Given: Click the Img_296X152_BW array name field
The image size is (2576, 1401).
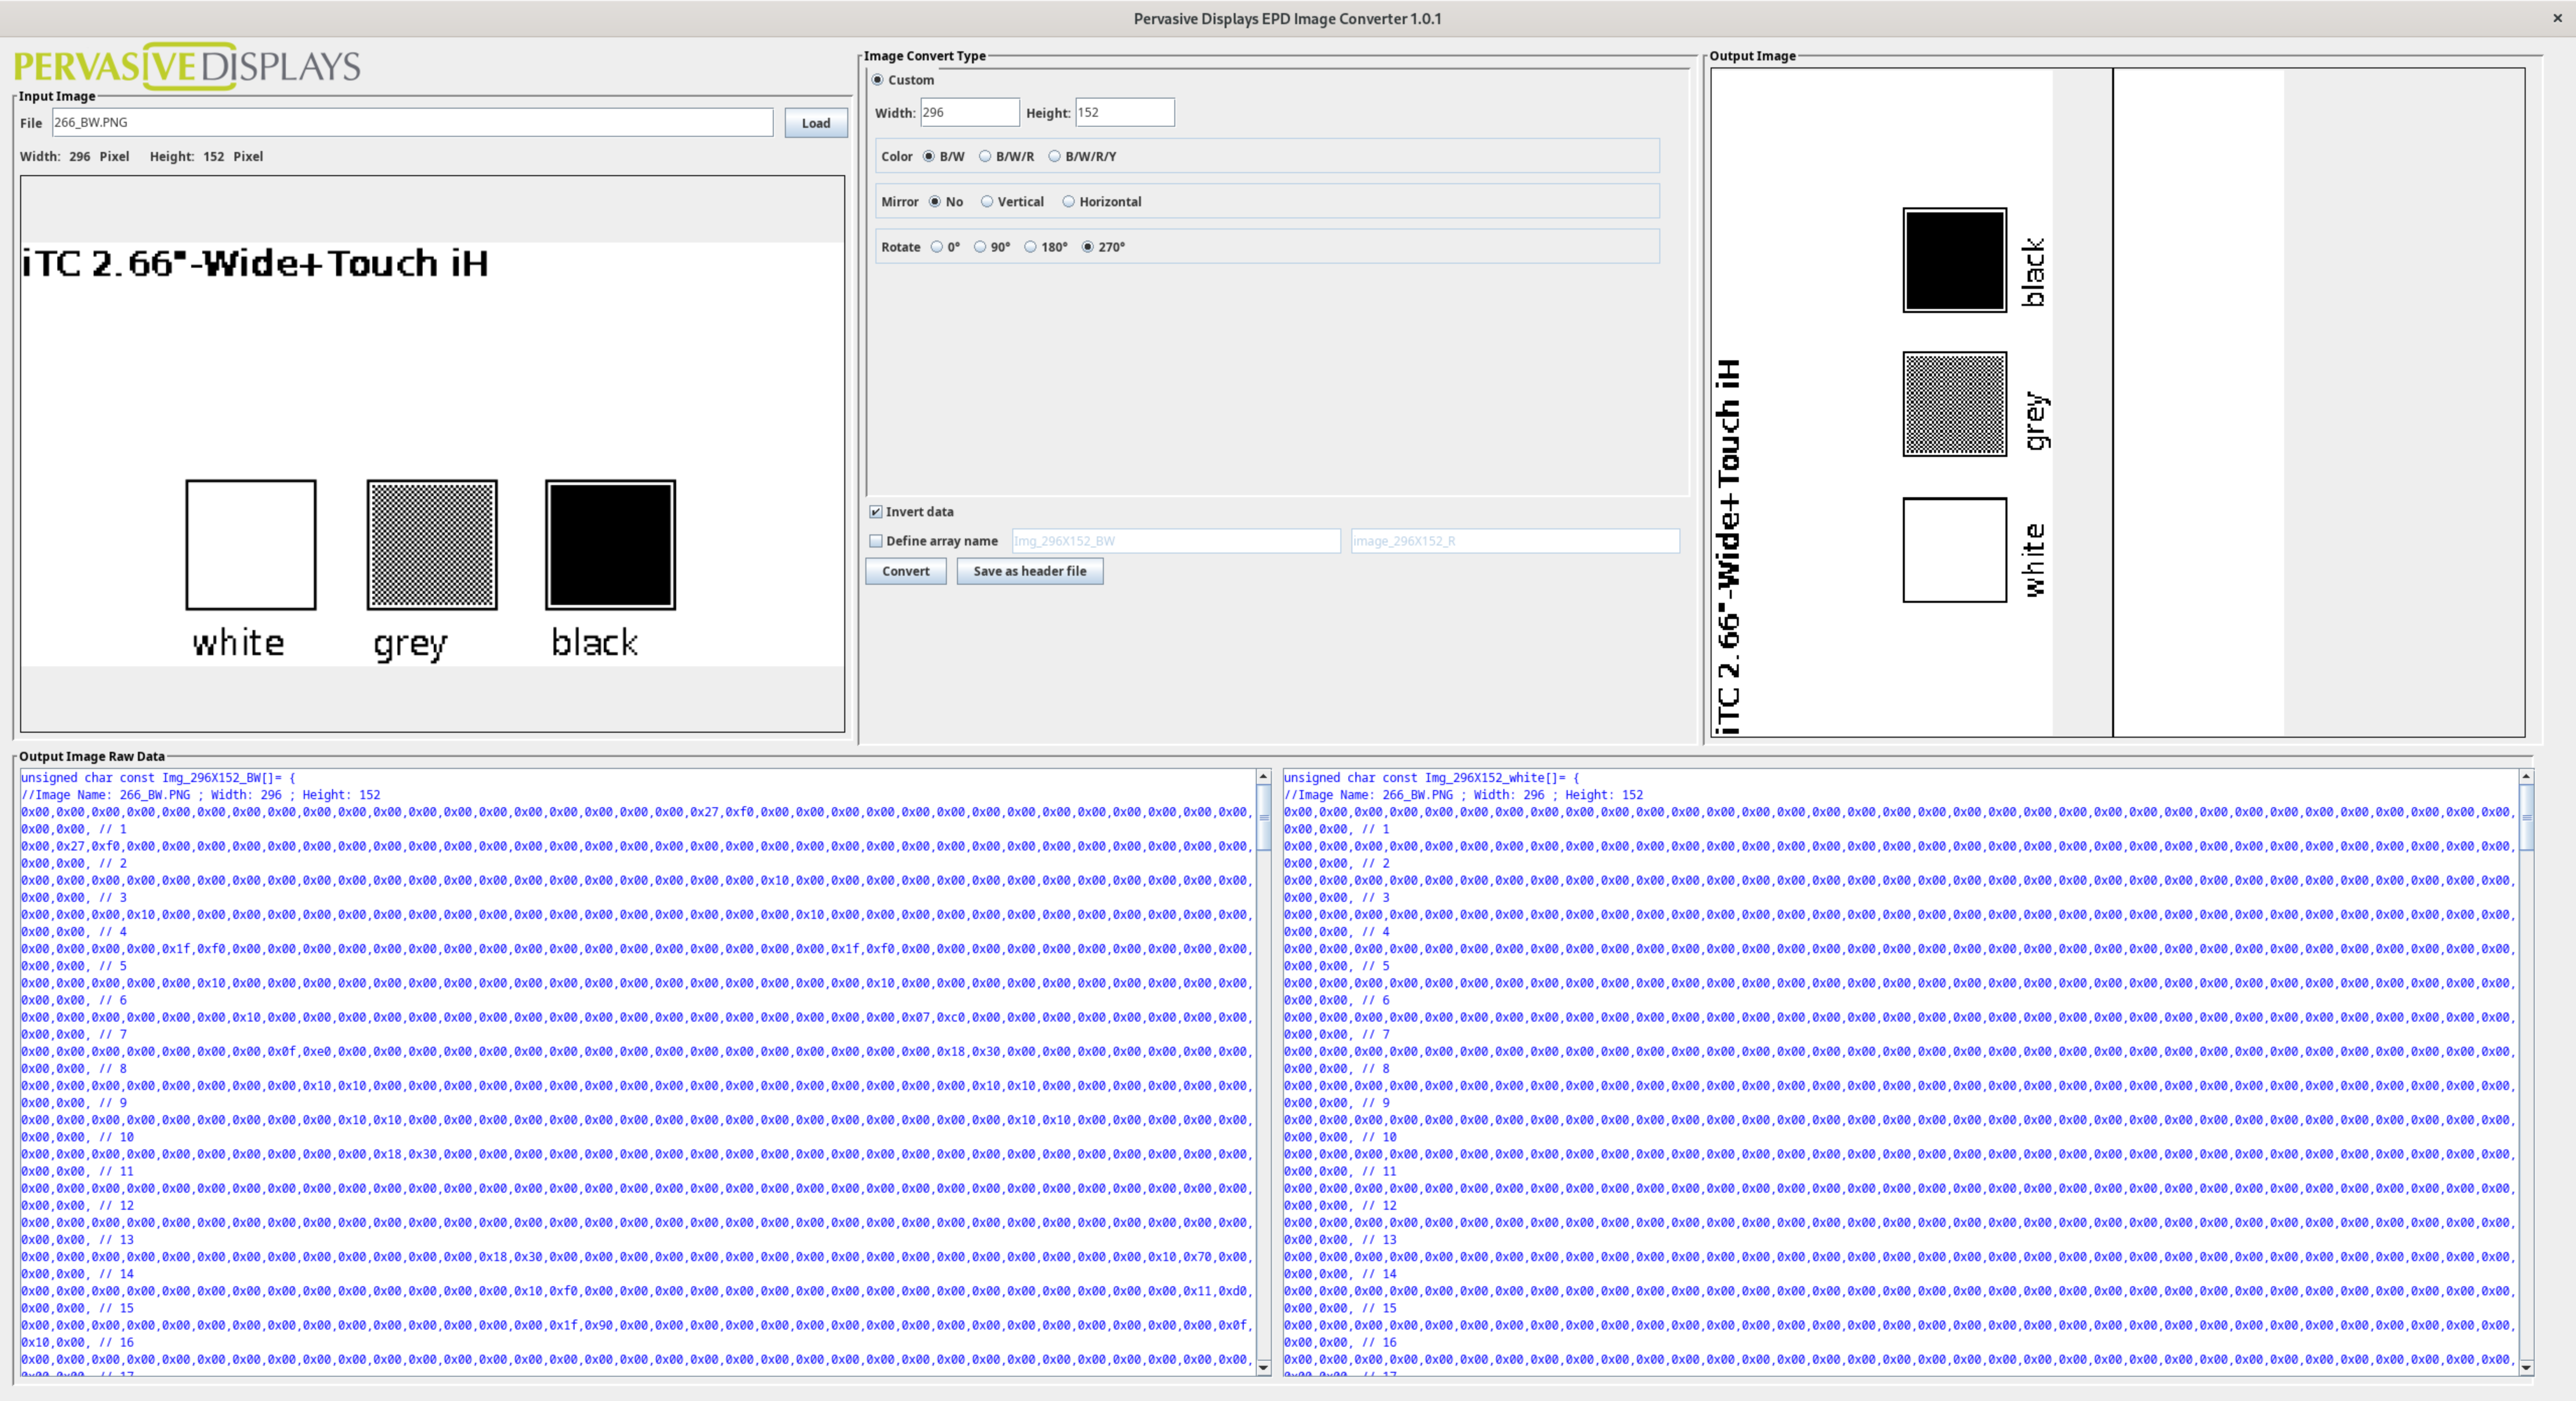Looking at the screenshot, I should coord(1175,541).
